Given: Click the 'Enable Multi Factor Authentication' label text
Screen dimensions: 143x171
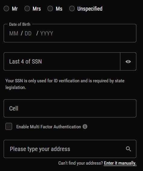Looking at the screenshot, I should coord(49,127).
